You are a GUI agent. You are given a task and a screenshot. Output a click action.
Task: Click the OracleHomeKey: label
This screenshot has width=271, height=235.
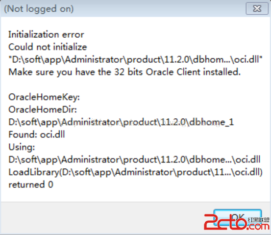(44, 97)
